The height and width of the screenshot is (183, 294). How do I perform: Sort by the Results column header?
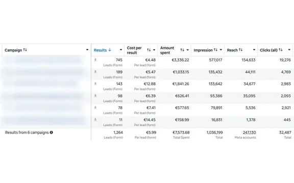pyautogui.click(x=103, y=50)
